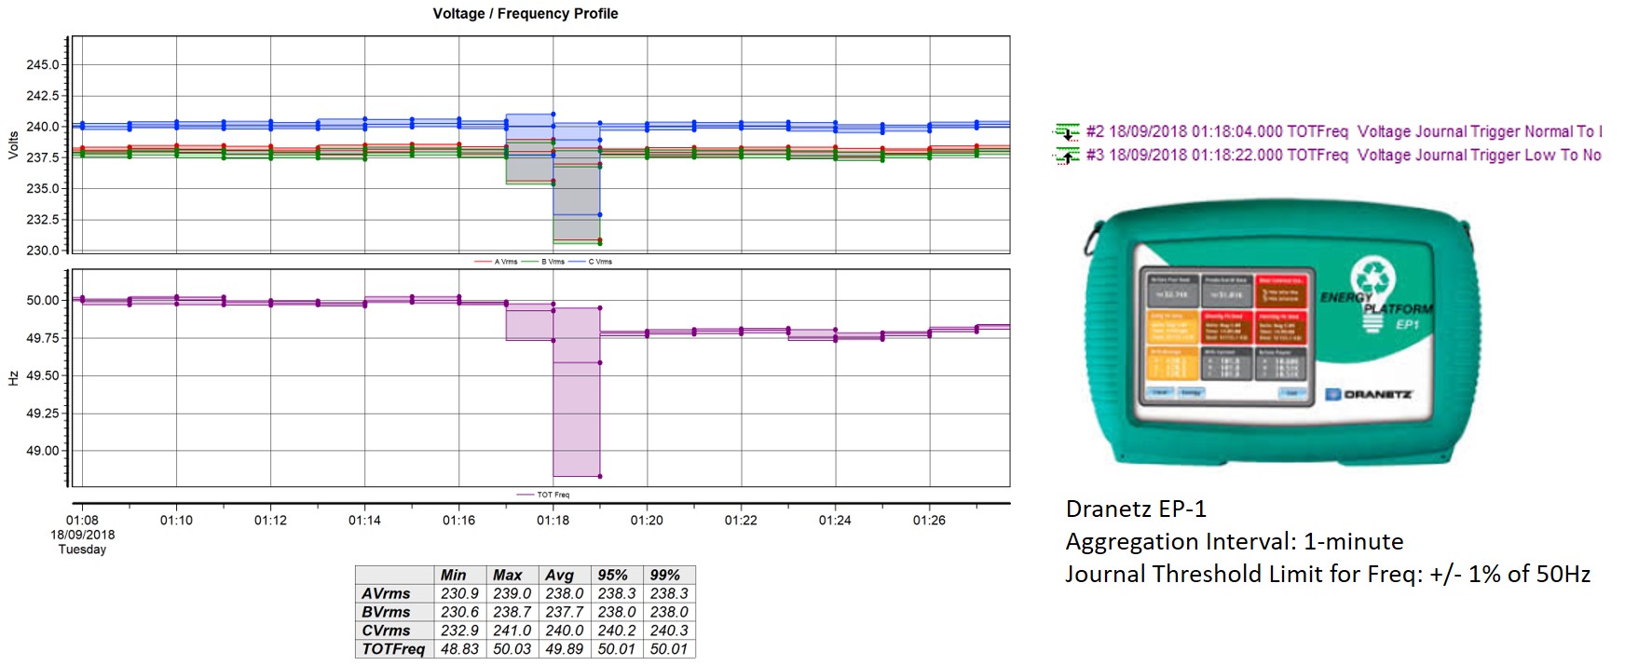Click the TOT Freq legend entry
Screen dimensions: 1625x665
(543, 495)
